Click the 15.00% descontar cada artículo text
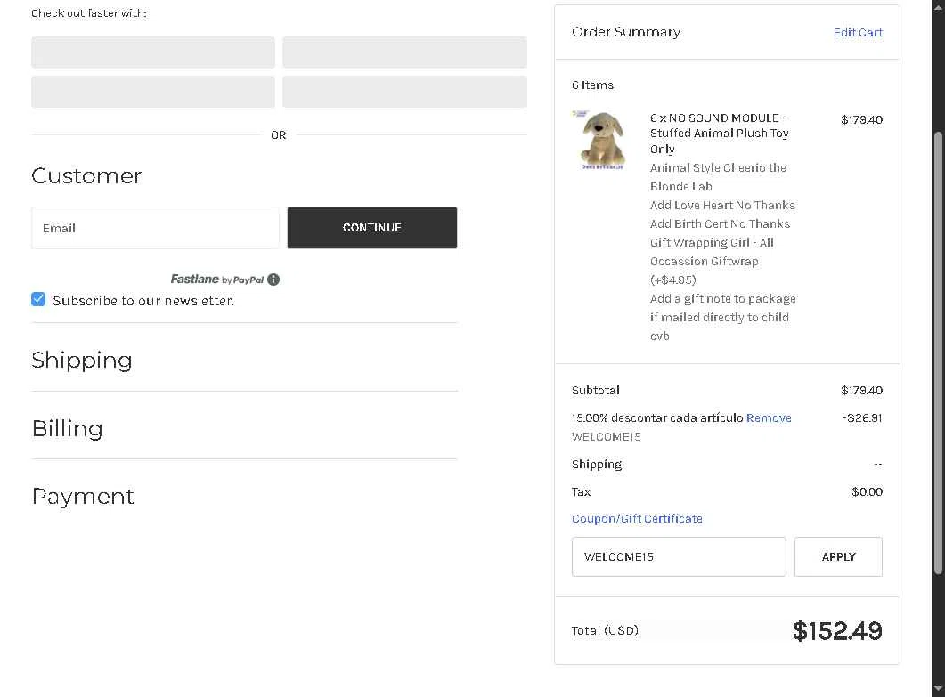The image size is (945, 697). click(657, 417)
